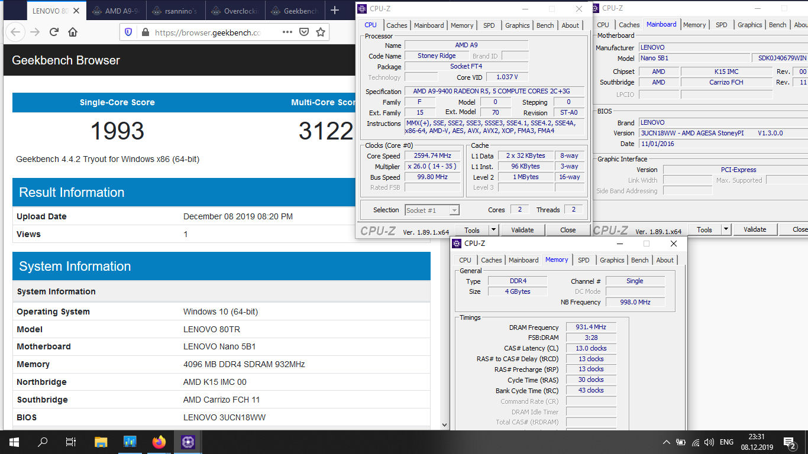The height and width of the screenshot is (454, 808).
Task: Open the volume tray icon
Action: (709, 442)
